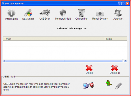The width and height of the screenshot is (131, 96).
Task: Click the Delete all label
Action: pyautogui.click(x=115, y=73)
